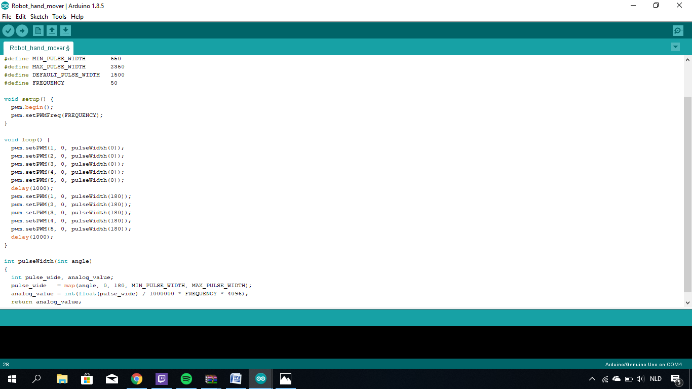Click the line number 28 in status bar
This screenshot has width=692, height=389.
pos(6,364)
